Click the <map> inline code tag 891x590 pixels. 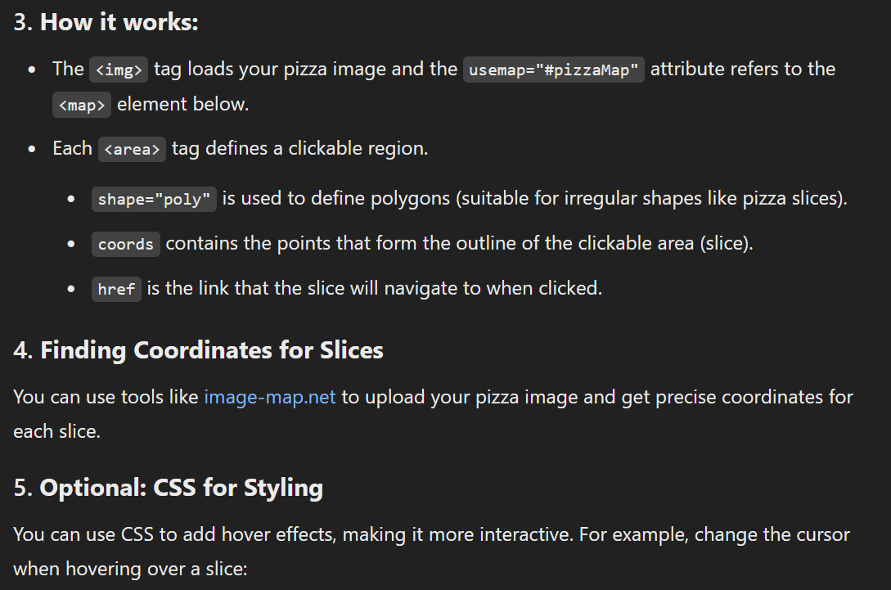coord(82,105)
